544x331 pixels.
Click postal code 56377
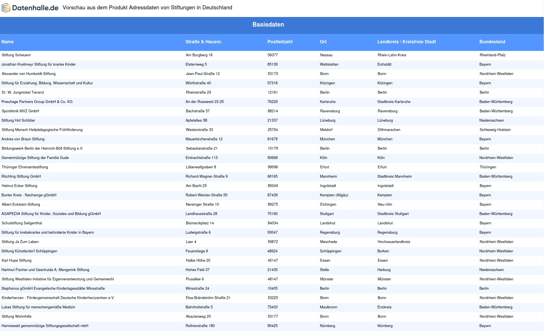coord(273,55)
